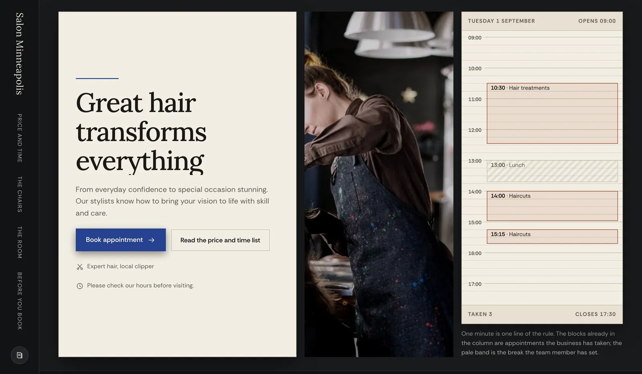Click the Taken 3 counter

coord(480,314)
